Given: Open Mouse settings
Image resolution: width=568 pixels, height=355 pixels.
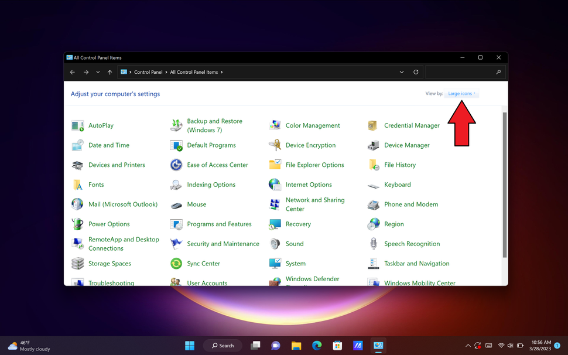Looking at the screenshot, I should pos(196,204).
